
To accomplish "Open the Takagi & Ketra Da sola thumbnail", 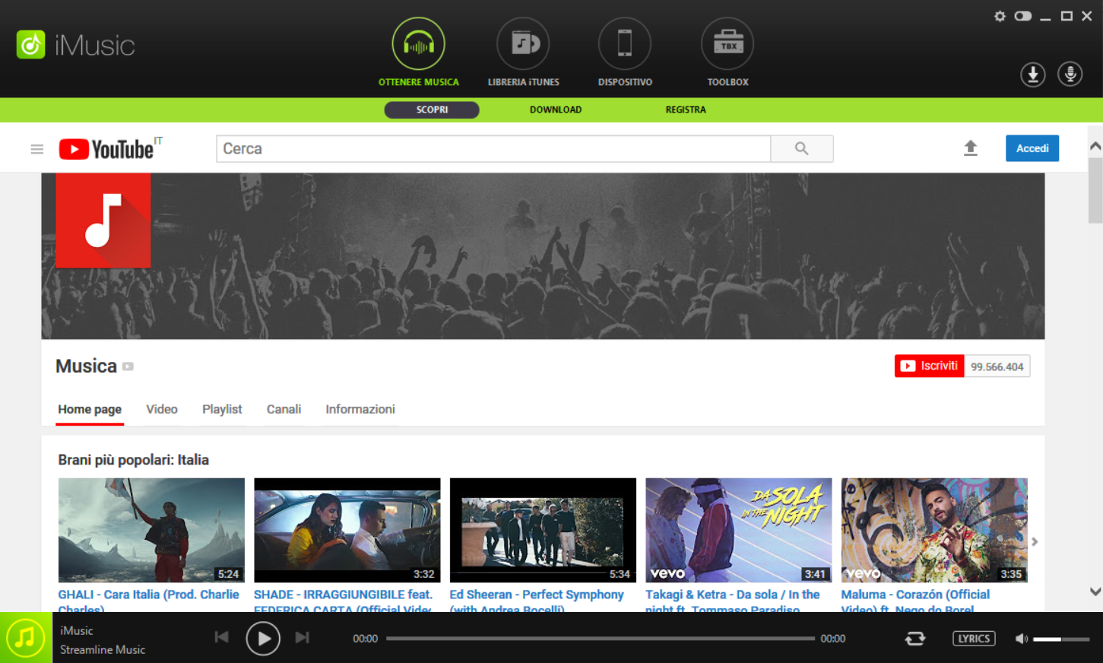I will pos(738,530).
